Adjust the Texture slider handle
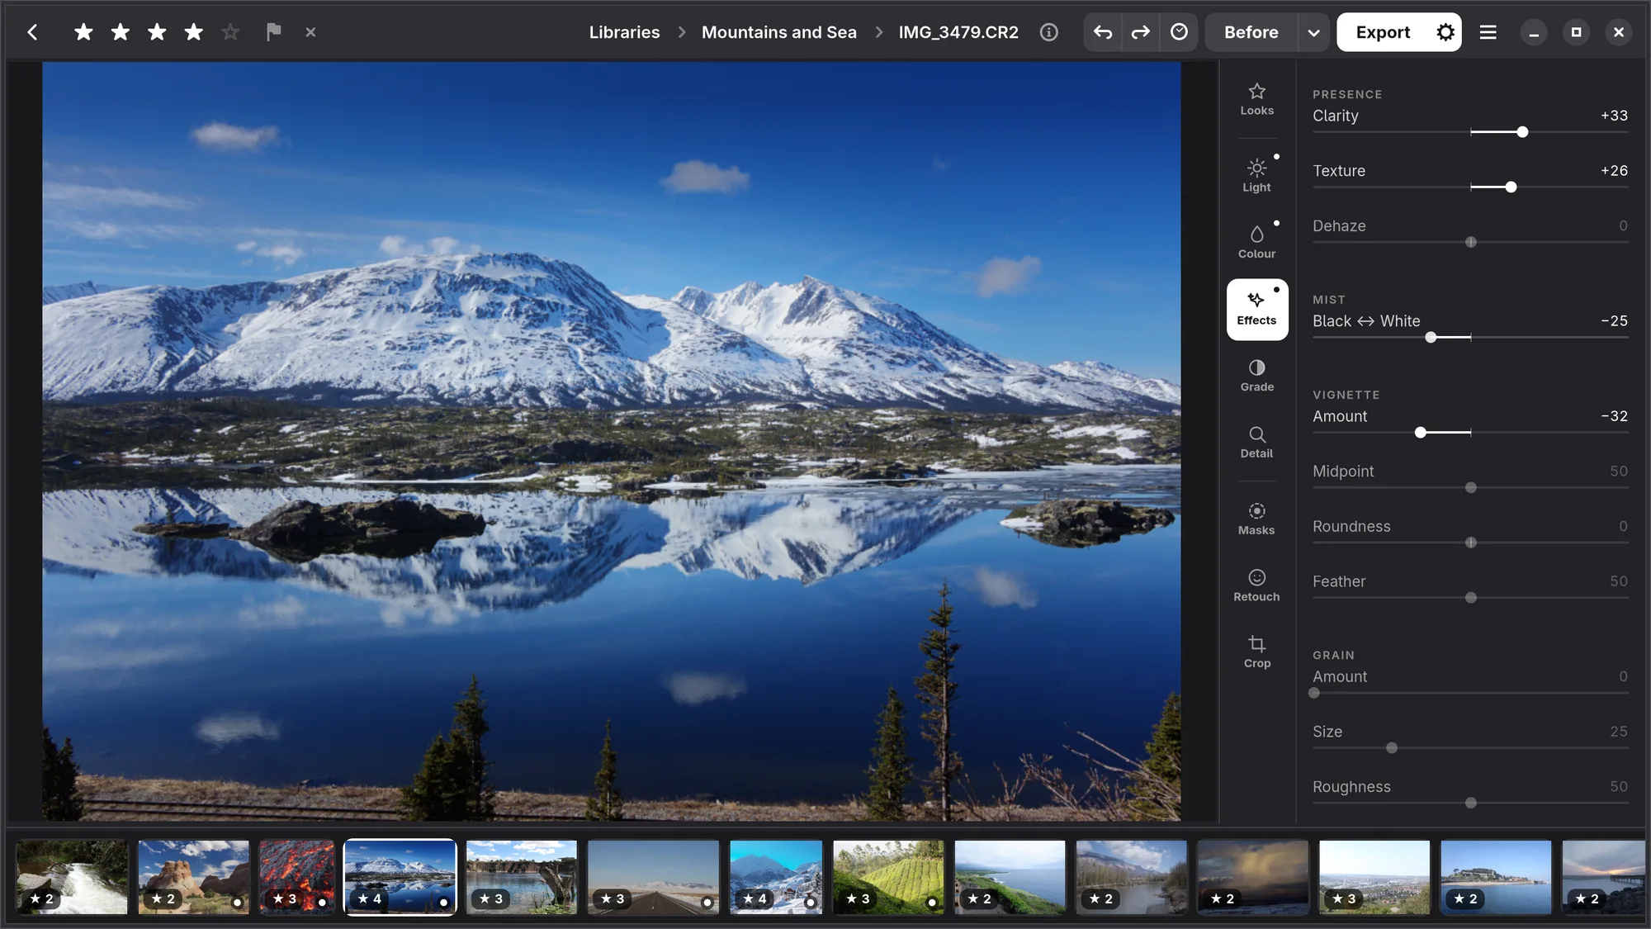The width and height of the screenshot is (1651, 929). [1511, 187]
